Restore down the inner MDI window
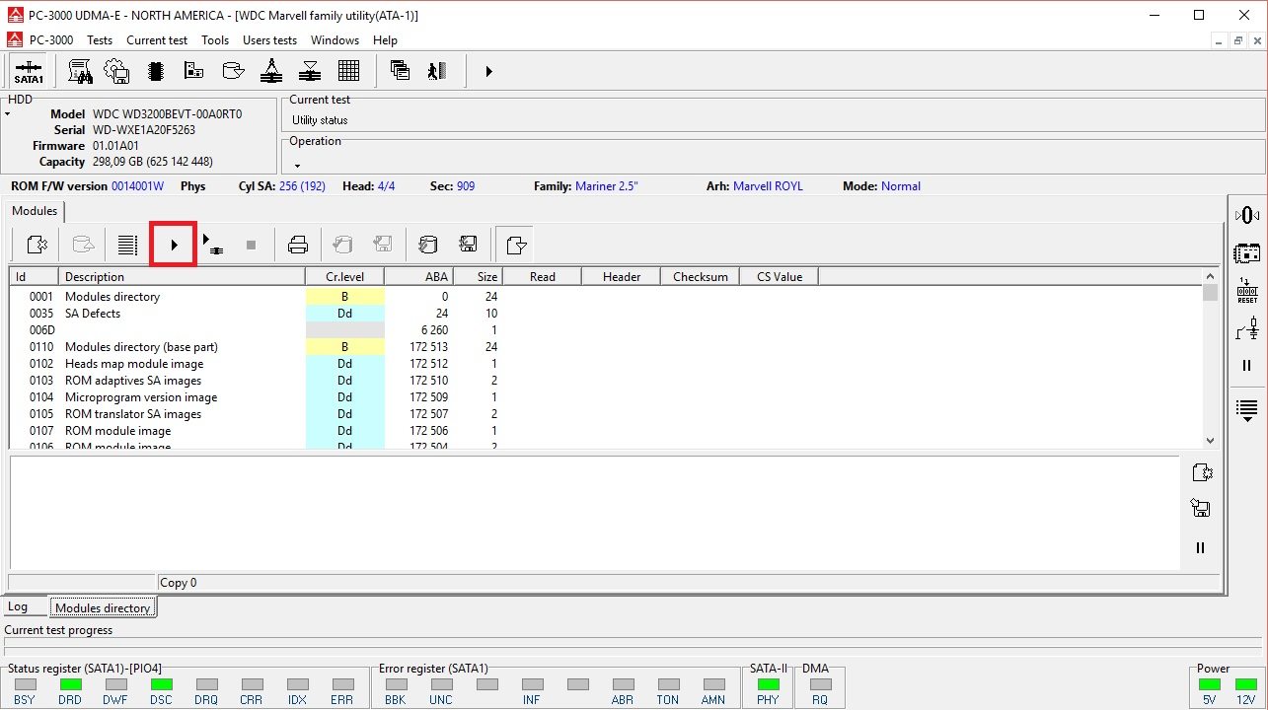 tap(1239, 40)
